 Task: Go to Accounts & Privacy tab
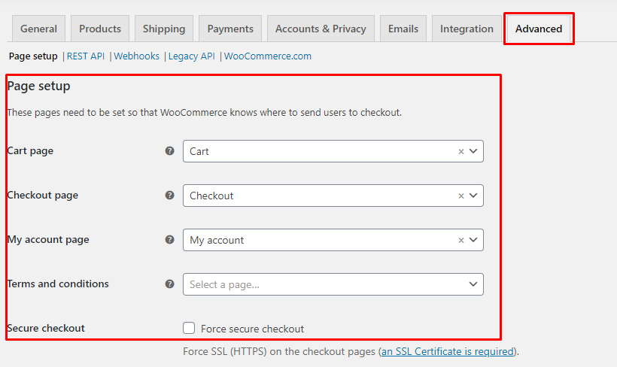pos(321,29)
